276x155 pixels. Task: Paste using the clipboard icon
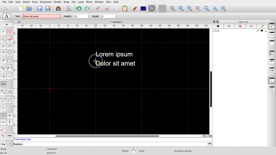125,8
